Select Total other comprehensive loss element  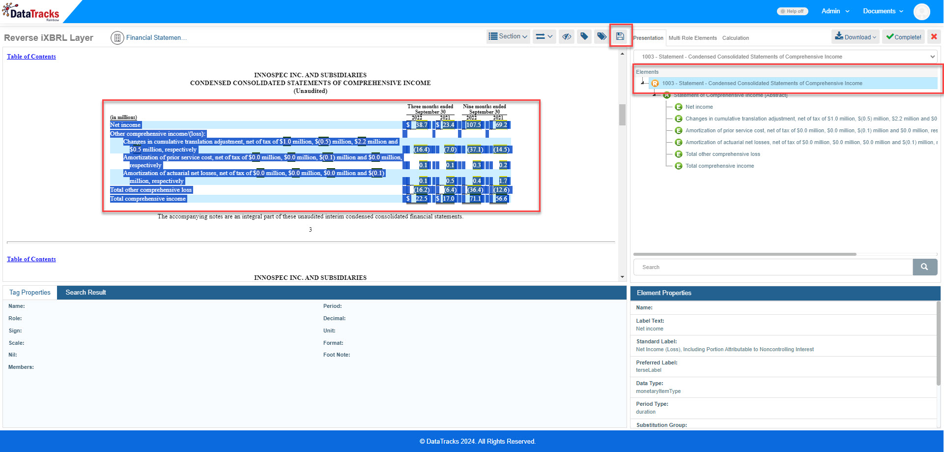click(722, 154)
